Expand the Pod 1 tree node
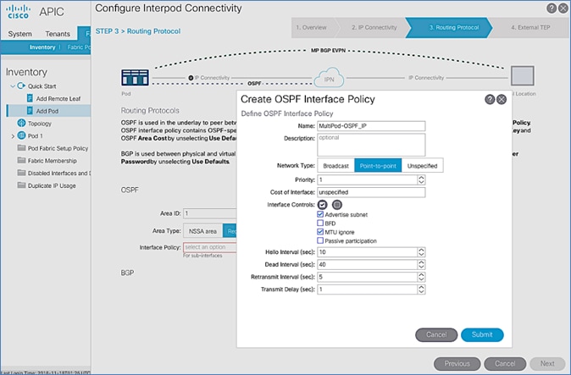The width and height of the screenshot is (571, 375). pos(13,136)
